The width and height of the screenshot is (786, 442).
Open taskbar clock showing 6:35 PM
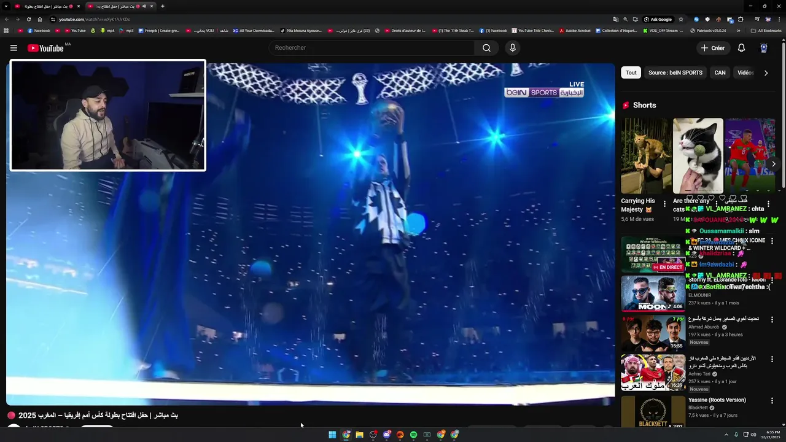[x=772, y=435]
